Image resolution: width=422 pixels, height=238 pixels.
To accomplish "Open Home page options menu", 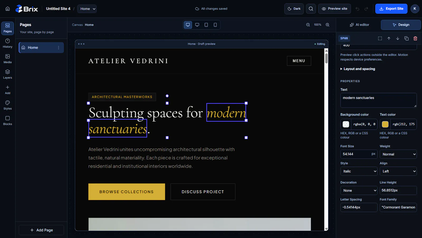I will pos(59,48).
